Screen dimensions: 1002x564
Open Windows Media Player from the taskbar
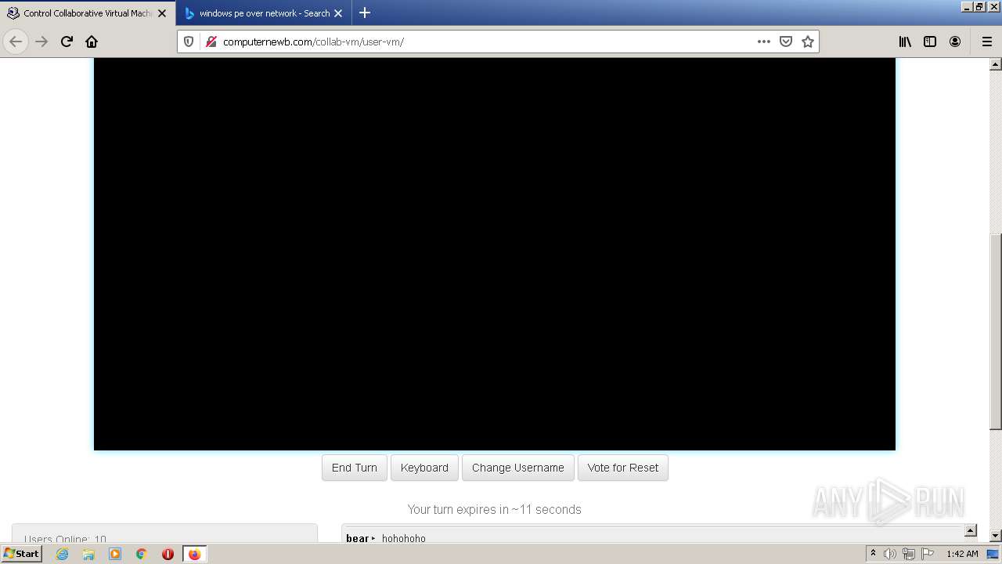click(x=115, y=554)
